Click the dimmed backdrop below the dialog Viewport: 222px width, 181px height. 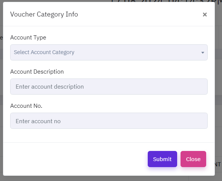109,178
